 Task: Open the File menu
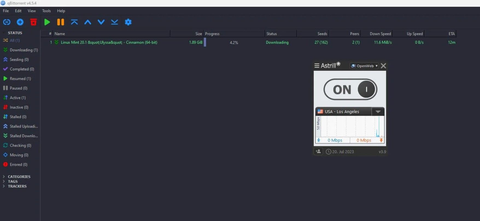pos(6,11)
